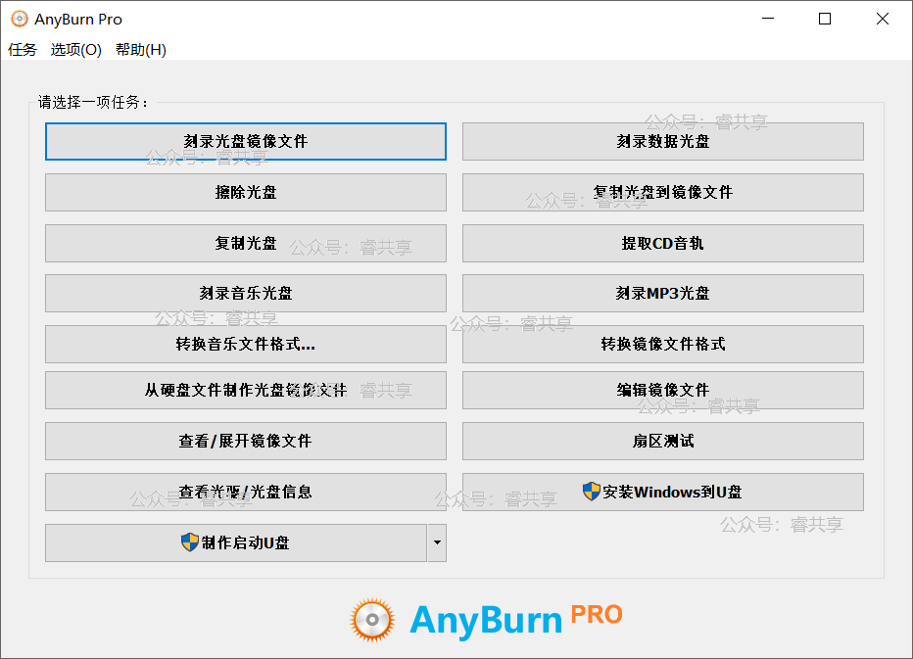The width and height of the screenshot is (913, 659).
Task: Click the AnyBurn disc icon in title bar
Action: click(19, 19)
